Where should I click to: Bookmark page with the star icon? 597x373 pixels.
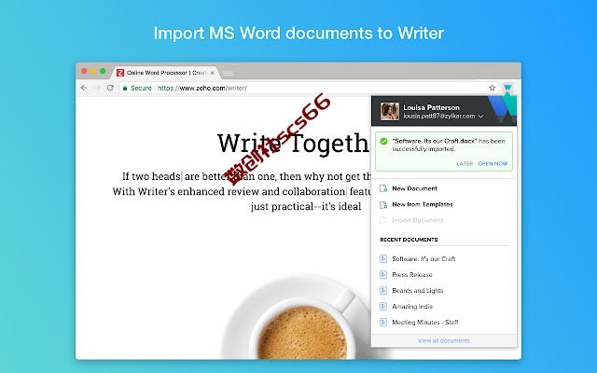coord(492,88)
